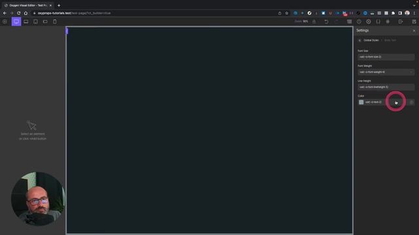
Task: Click the browser side panel icon
Action: coord(400,13)
